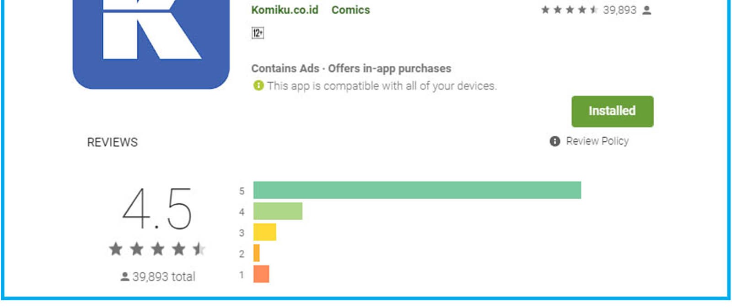732x308 pixels.
Task: Select the green 5-star rating bar
Action: pos(417,190)
